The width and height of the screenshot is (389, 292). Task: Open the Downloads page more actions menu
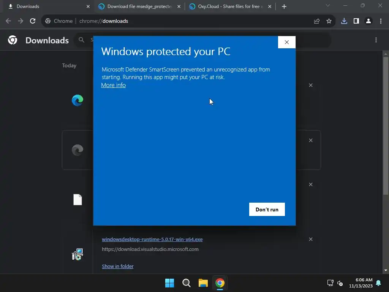tap(376, 40)
